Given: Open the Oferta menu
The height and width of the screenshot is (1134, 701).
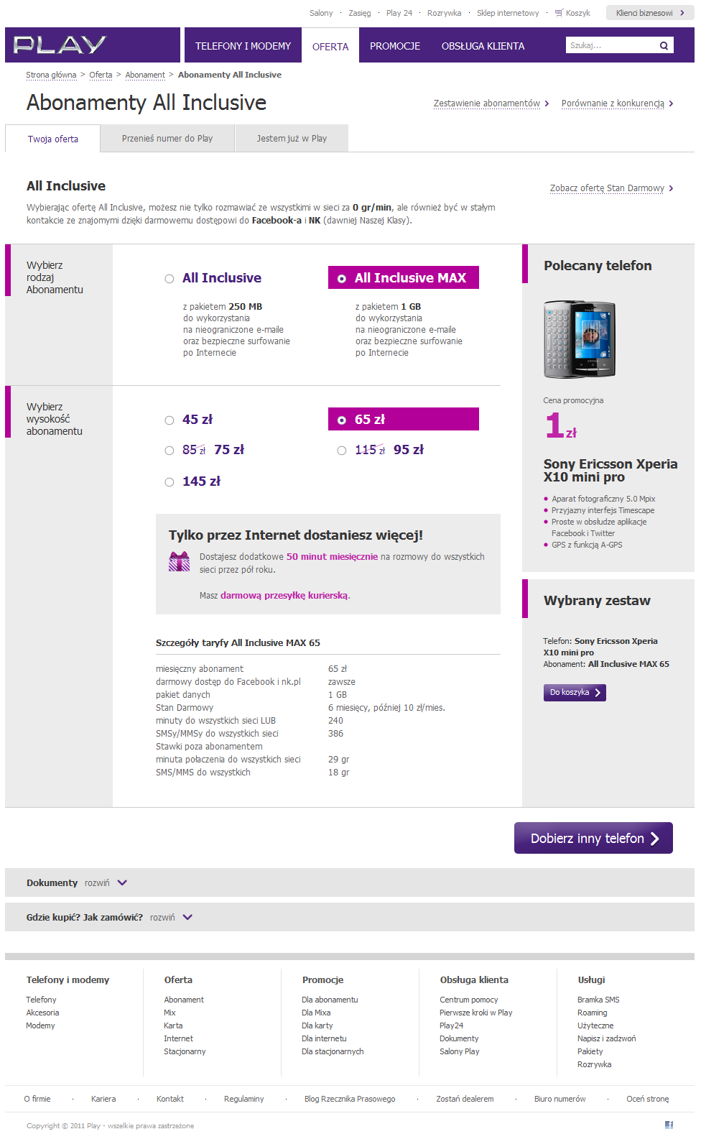Looking at the screenshot, I should [330, 46].
